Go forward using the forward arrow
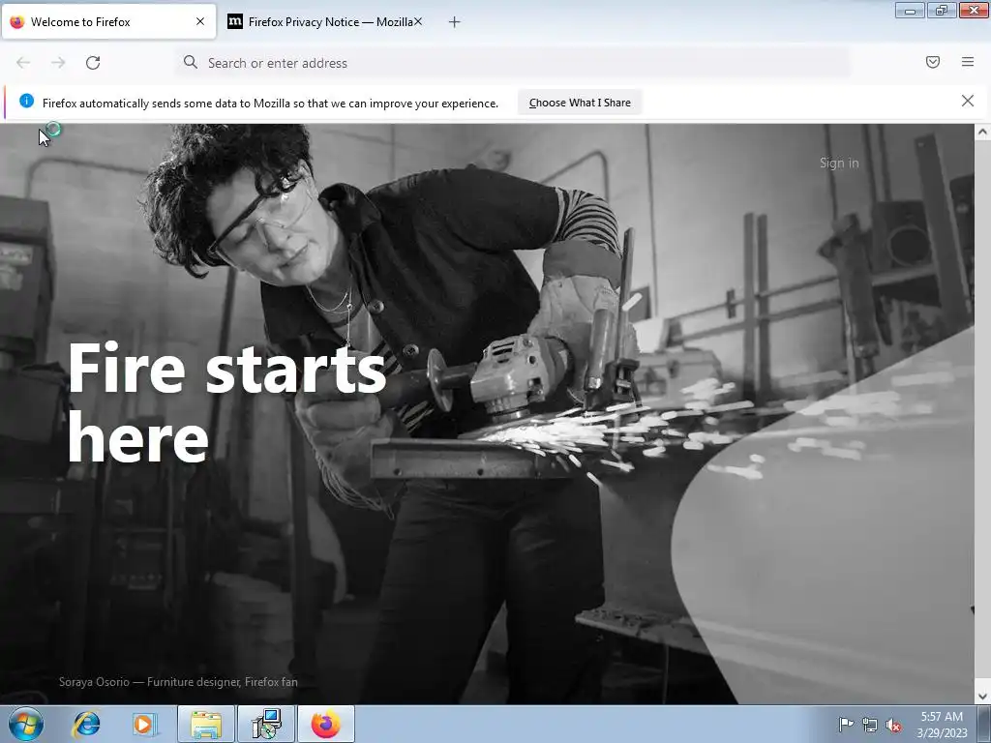991x743 pixels. coord(58,63)
